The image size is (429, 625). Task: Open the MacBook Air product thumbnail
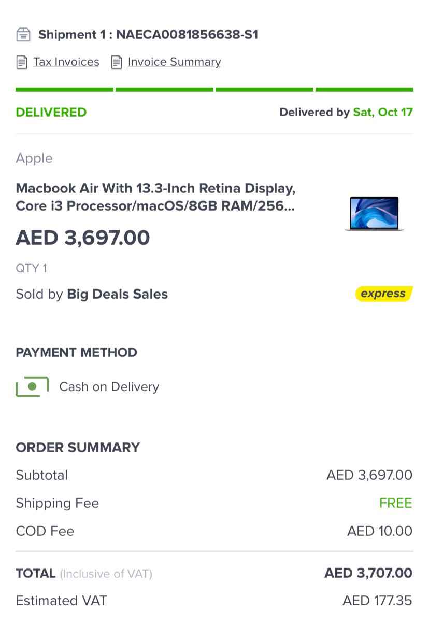(x=374, y=213)
